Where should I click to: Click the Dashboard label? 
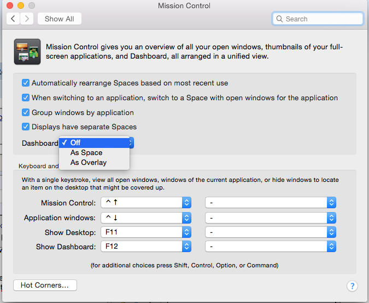pos(40,143)
